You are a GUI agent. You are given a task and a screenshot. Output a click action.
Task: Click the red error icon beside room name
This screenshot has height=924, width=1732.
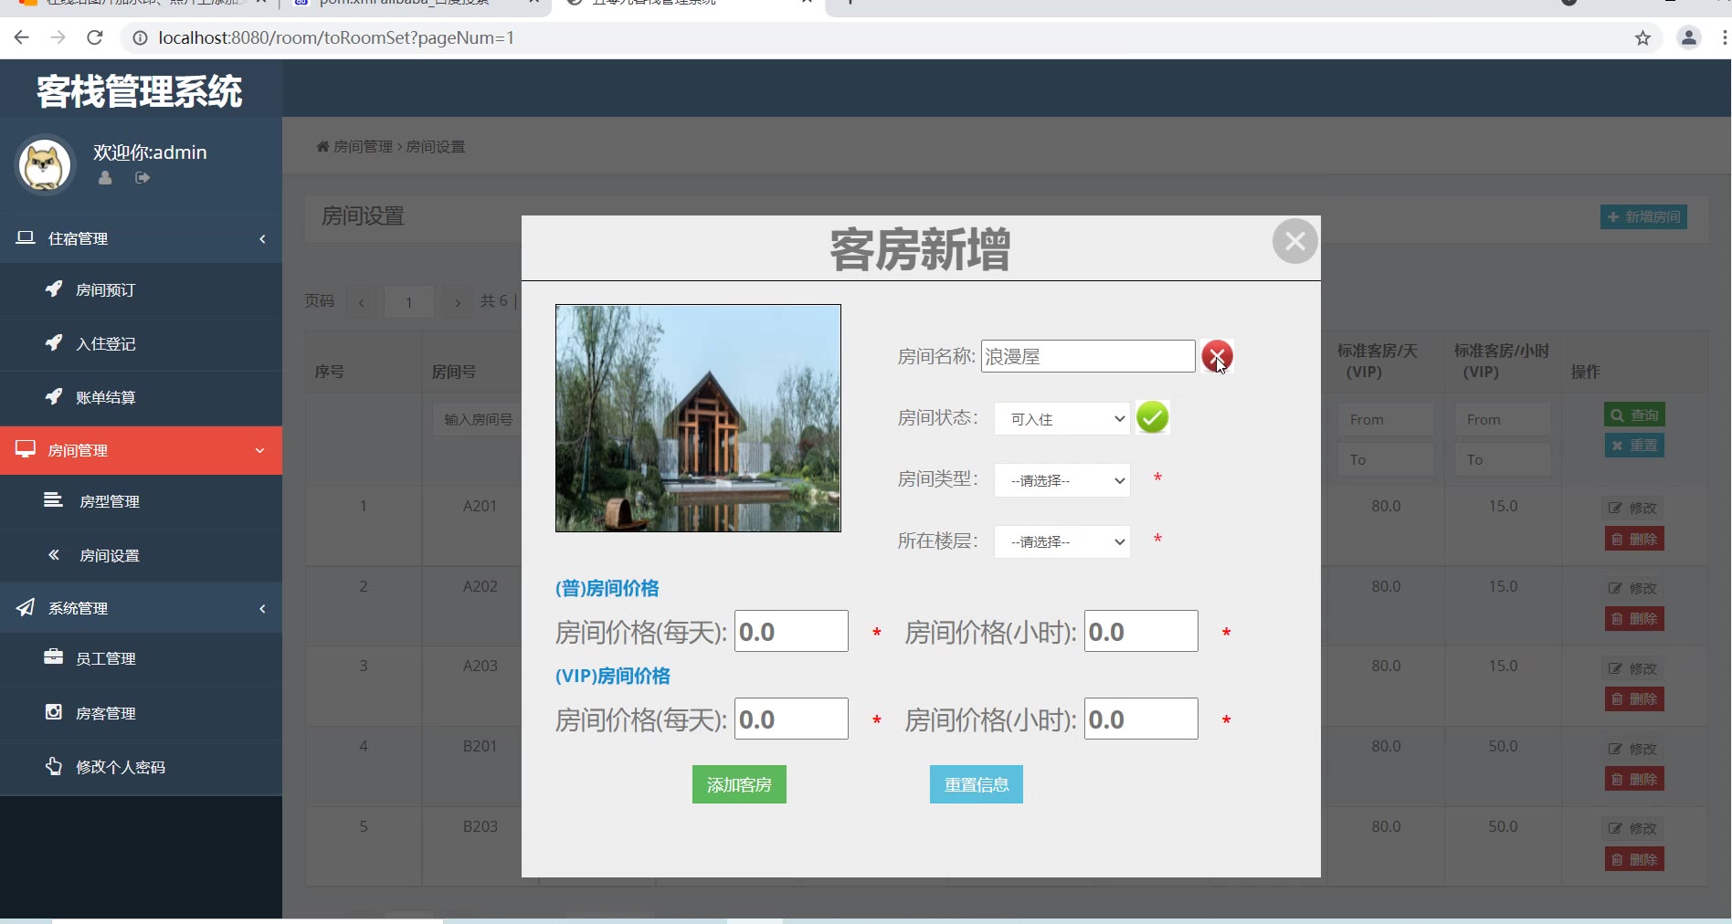[1217, 356]
